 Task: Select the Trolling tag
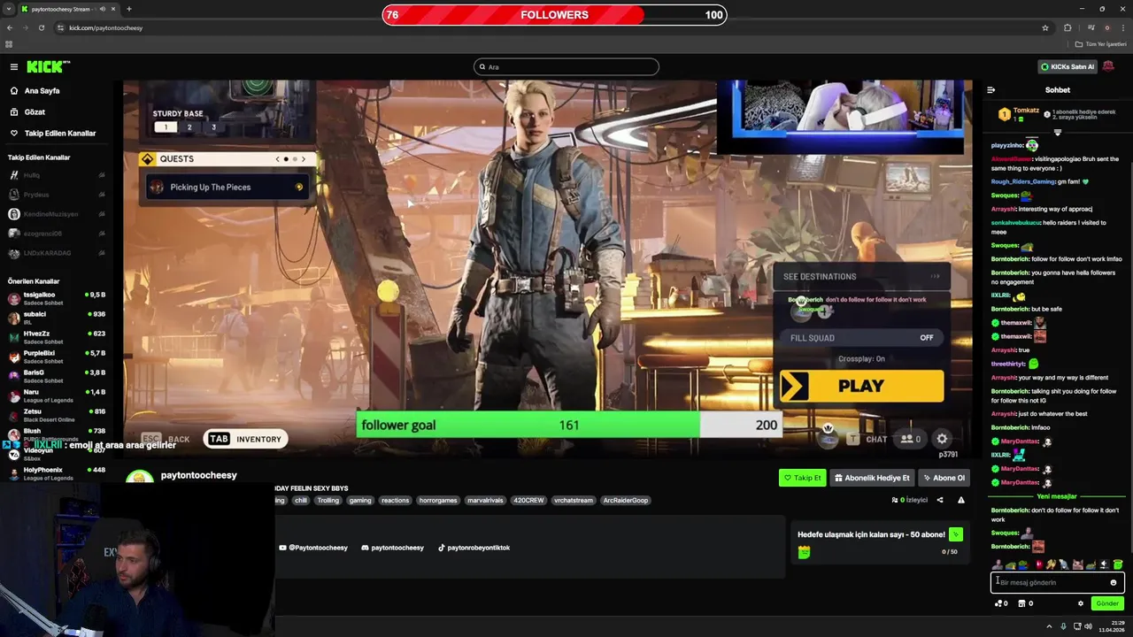(328, 500)
